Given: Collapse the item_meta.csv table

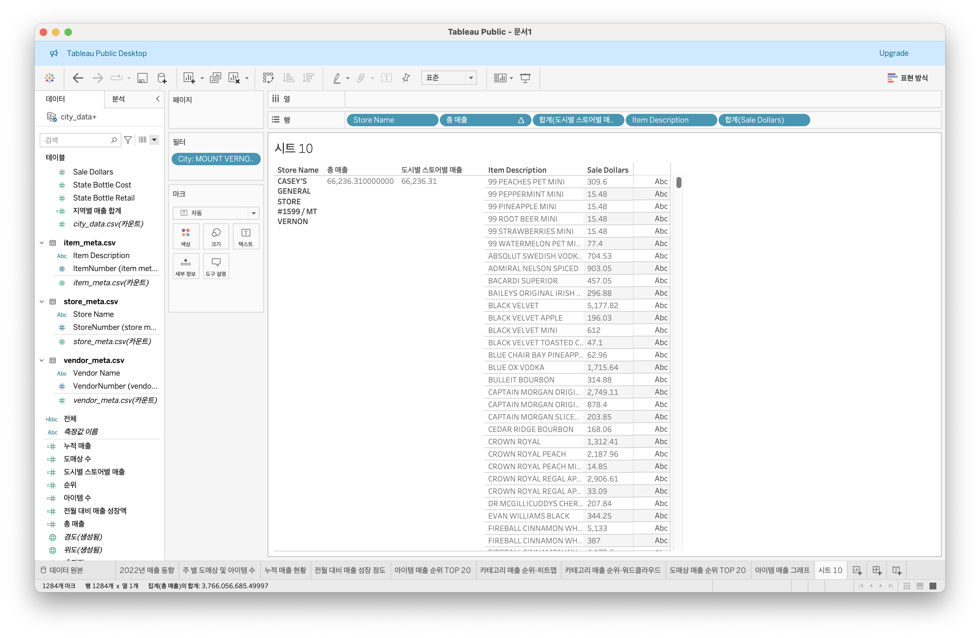Looking at the screenshot, I should [x=42, y=243].
